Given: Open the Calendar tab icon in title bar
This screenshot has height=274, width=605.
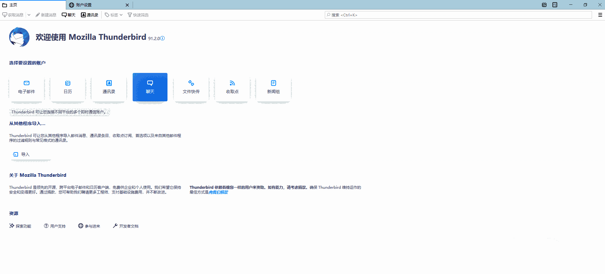Looking at the screenshot, I should 544,5.
